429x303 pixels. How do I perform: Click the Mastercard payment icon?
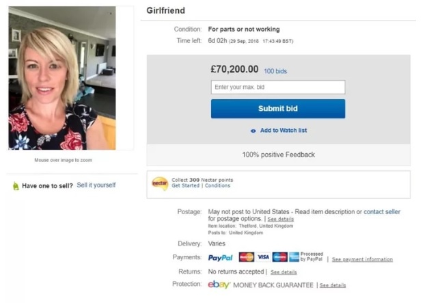(x=247, y=258)
